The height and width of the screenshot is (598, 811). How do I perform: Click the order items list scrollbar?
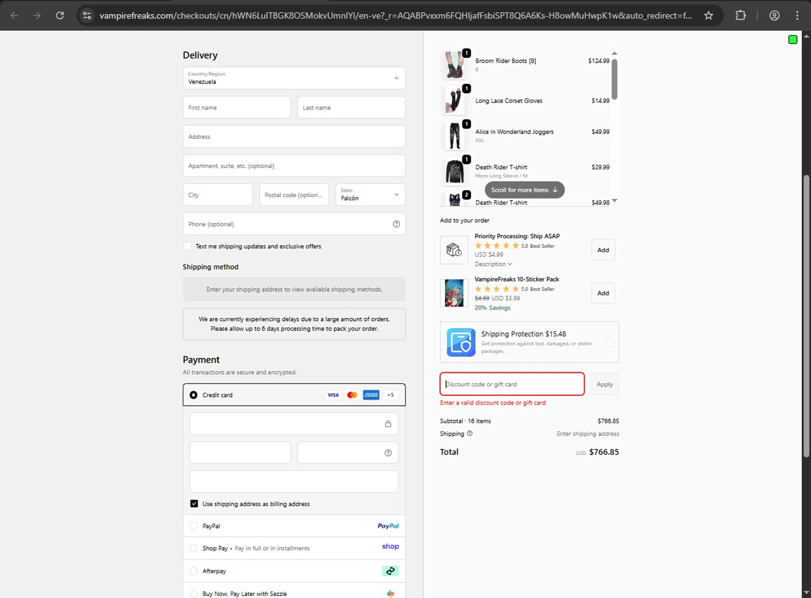614,79
